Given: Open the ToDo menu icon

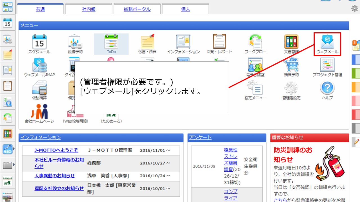Looking at the screenshot, I should (111, 43).
